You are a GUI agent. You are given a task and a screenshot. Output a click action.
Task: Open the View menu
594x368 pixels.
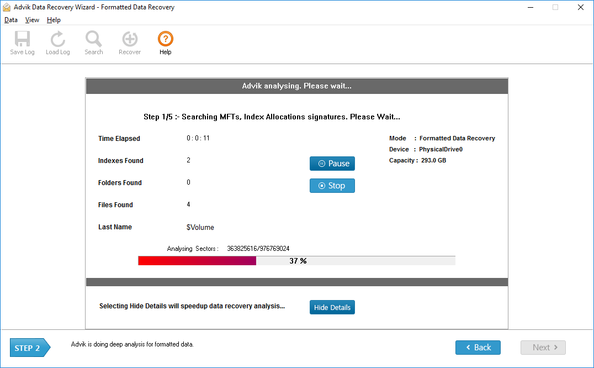32,19
